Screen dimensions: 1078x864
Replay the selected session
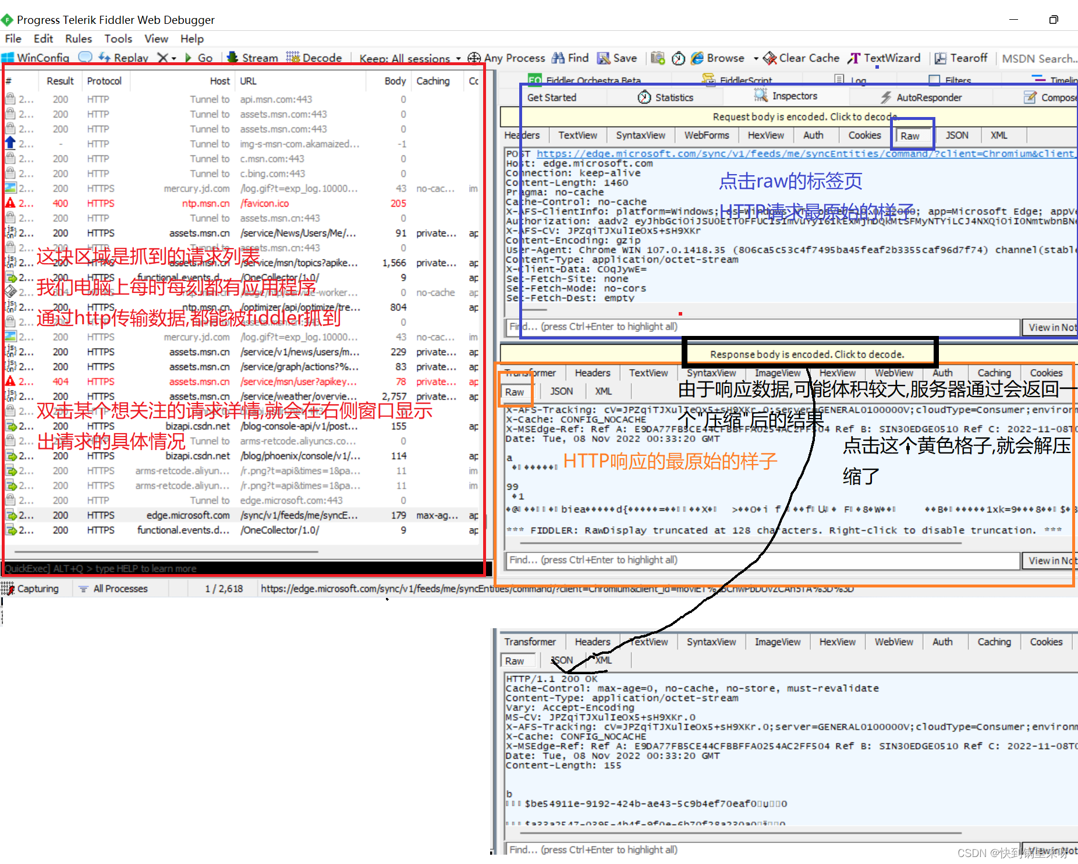pos(123,58)
